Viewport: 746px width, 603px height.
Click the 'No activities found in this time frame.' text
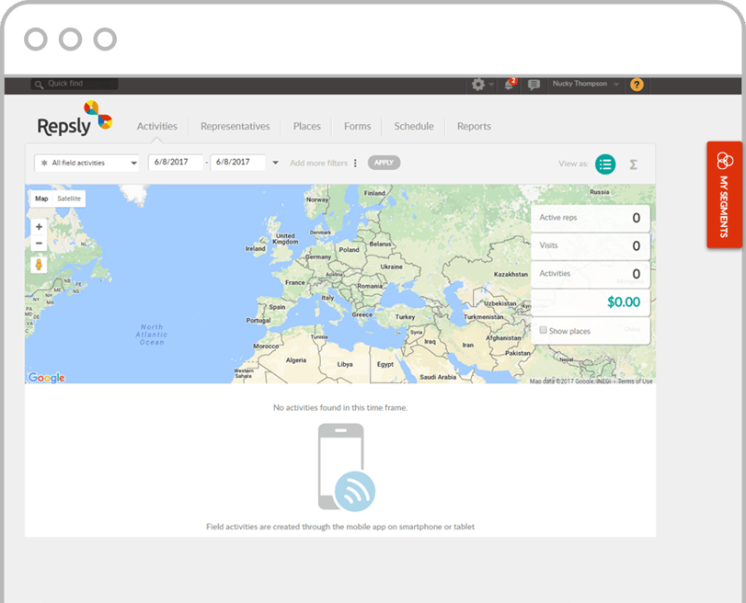(340, 407)
